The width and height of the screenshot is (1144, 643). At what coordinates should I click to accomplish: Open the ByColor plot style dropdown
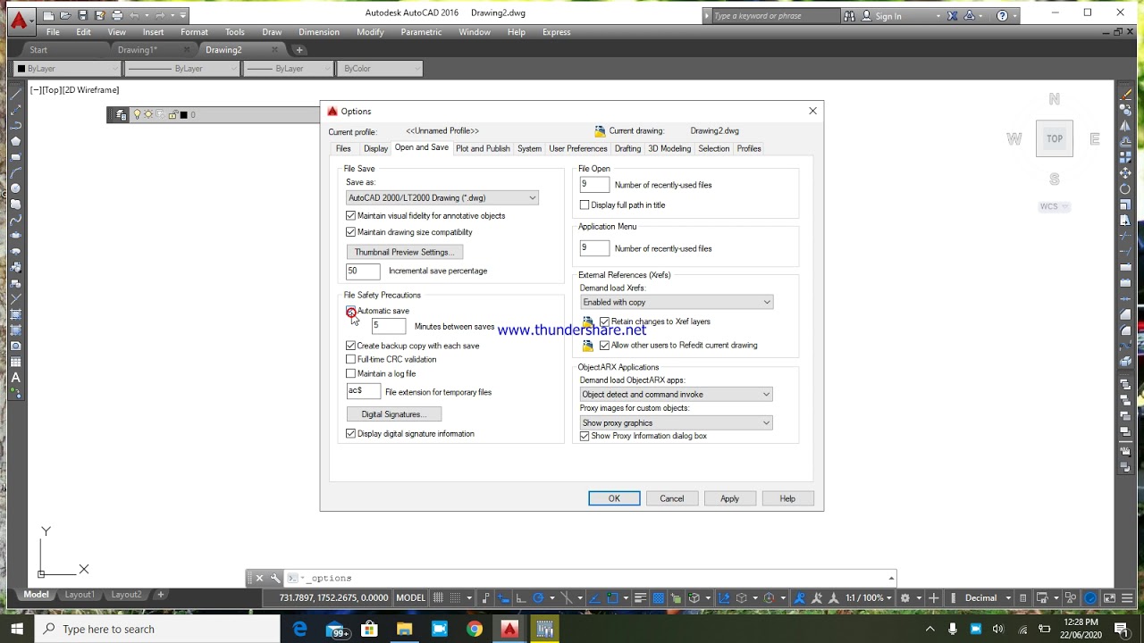(x=381, y=69)
